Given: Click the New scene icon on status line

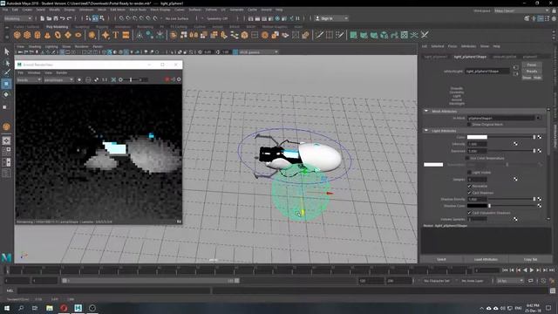Looking at the screenshot, I should tap(43, 18).
